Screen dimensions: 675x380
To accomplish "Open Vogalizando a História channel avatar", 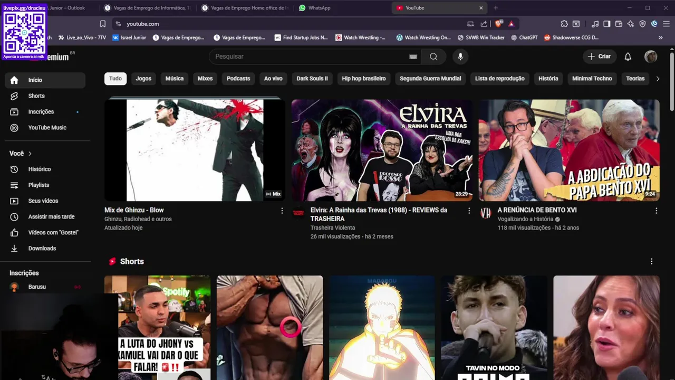I will [x=486, y=212].
